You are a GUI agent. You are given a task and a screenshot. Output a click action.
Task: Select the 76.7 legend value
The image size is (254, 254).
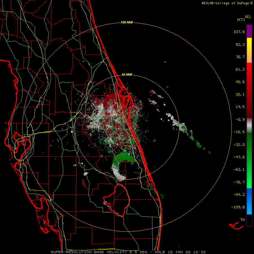click(x=240, y=57)
